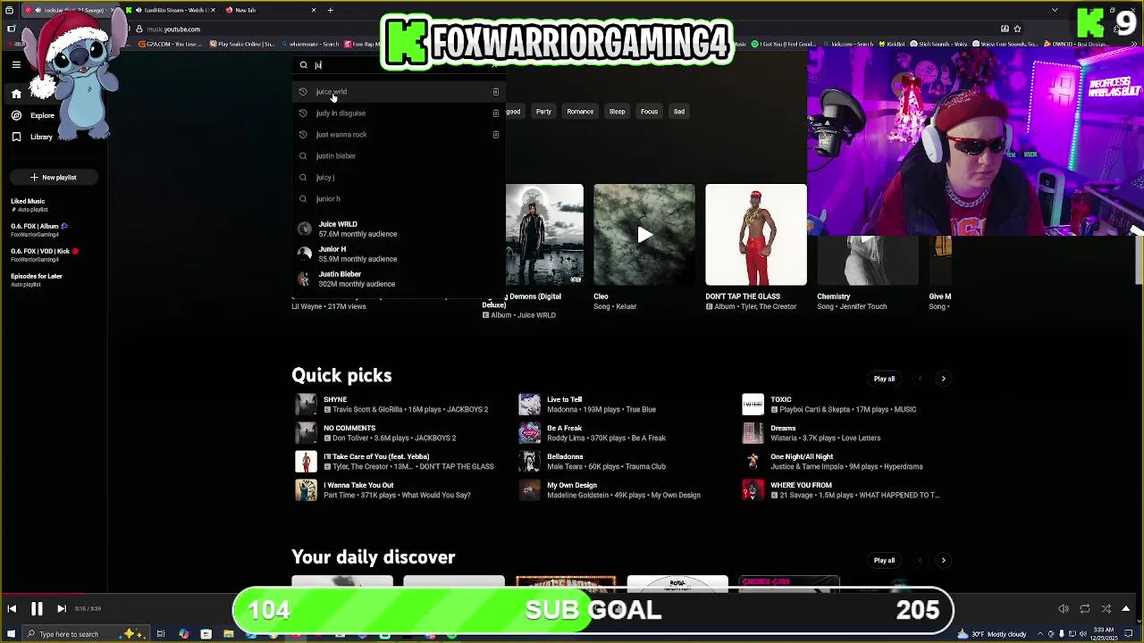Viewport: 1144px width, 643px height.
Task: Play 'One Night/All Night' by Justice
Action: 753,462
